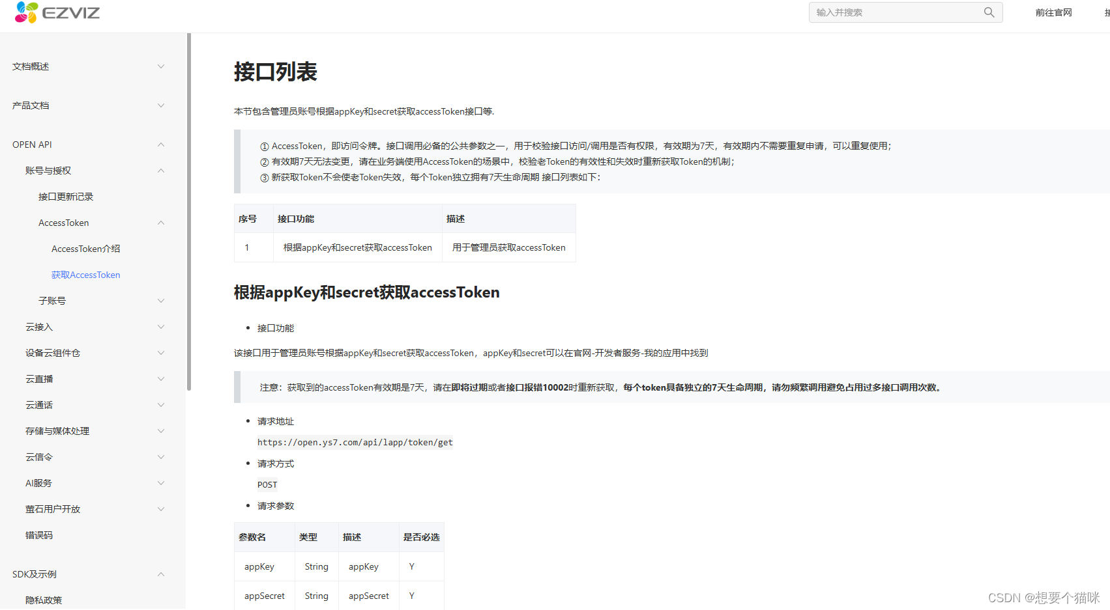The height and width of the screenshot is (610, 1110).
Task: Click the search magnifier icon
Action: (989, 12)
